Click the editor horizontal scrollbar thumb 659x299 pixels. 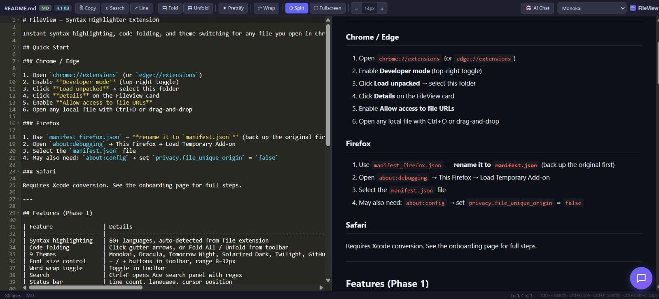coord(85,287)
